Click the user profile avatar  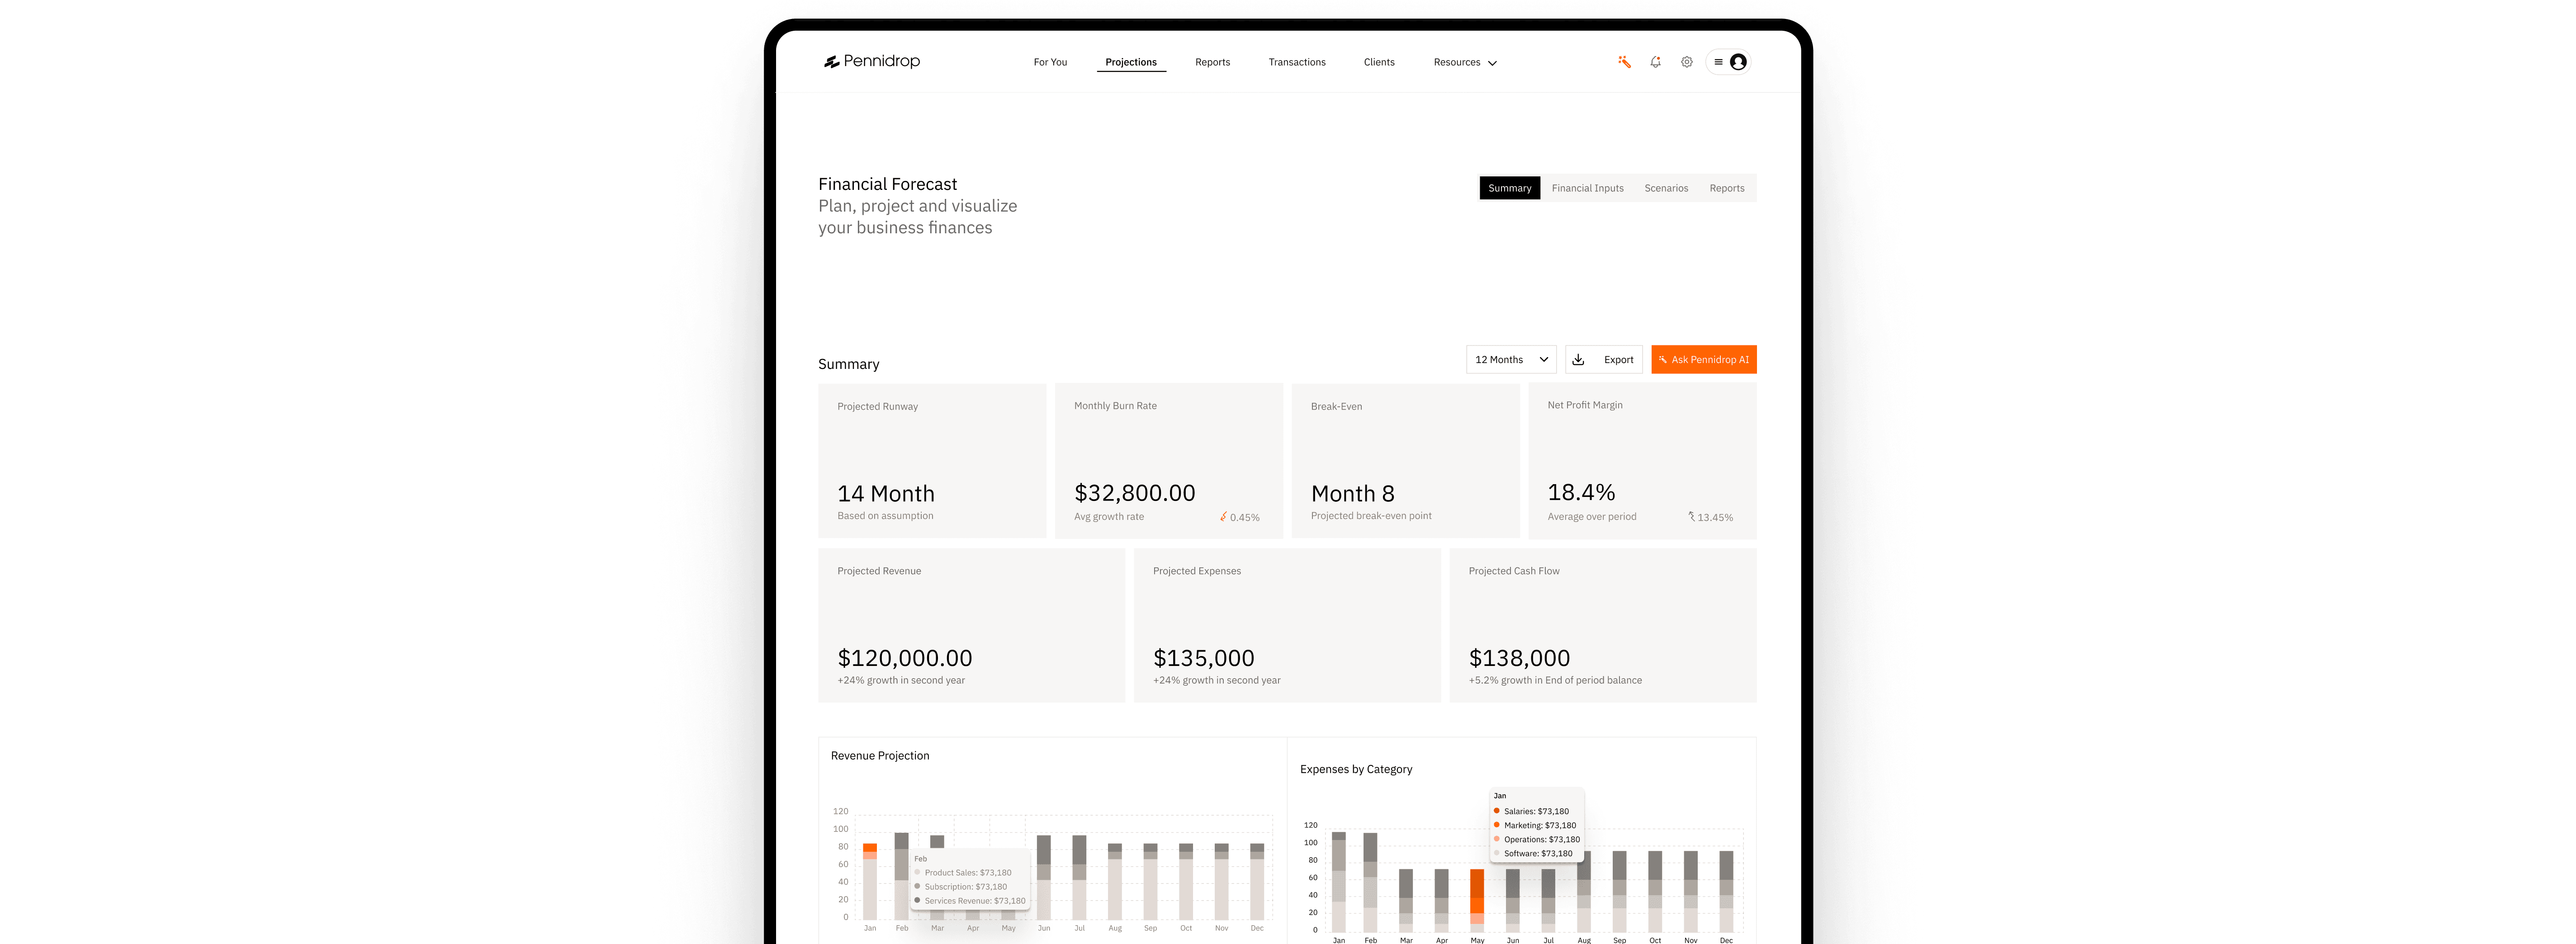tap(1738, 62)
